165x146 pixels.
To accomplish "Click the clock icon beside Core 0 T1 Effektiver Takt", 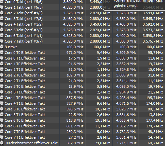I will (2, 58).
